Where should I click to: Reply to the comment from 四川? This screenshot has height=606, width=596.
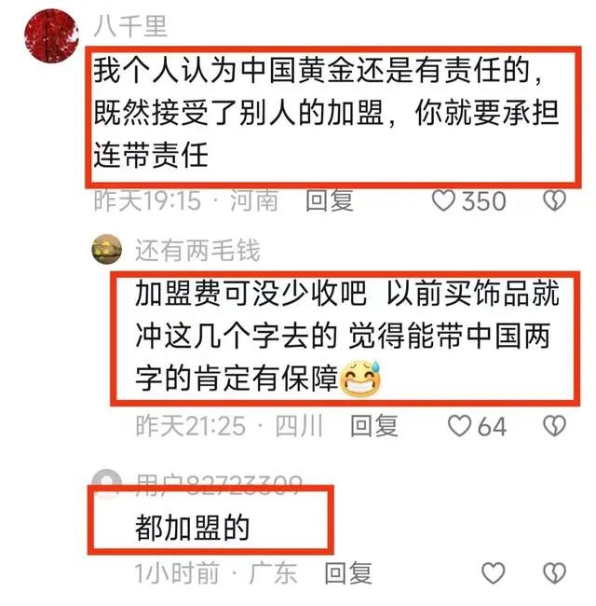[x=374, y=426]
